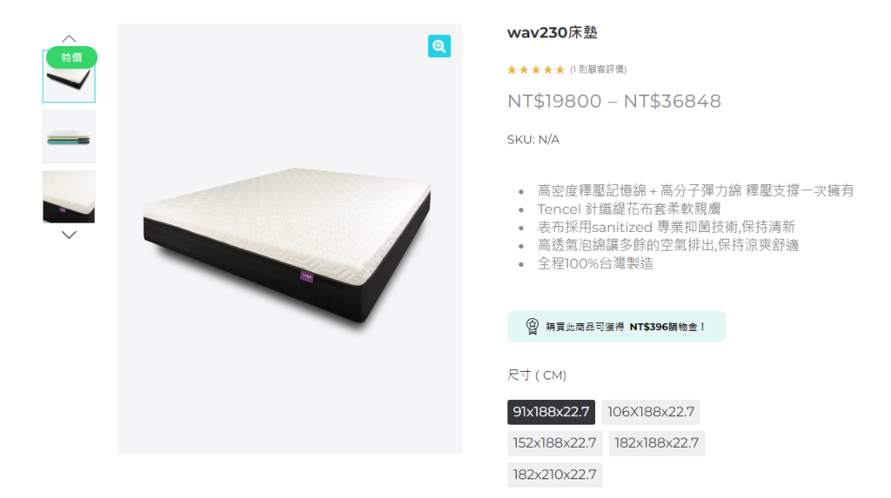Choose size 106X188x22.7
This screenshot has width=891, height=498.
click(651, 412)
